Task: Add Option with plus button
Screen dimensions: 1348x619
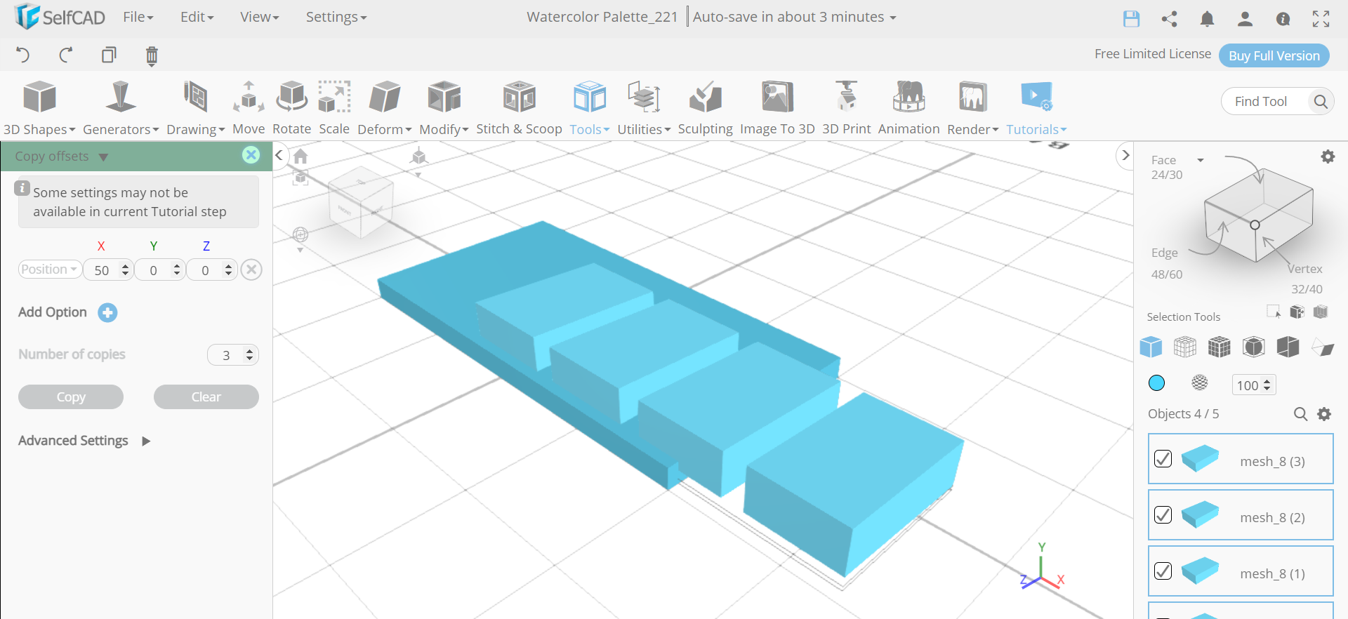Action: [107, 313]
